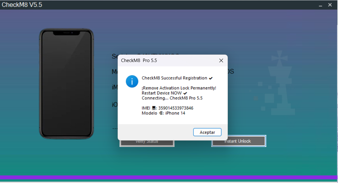
Task: Click the CheckM8 V5.5 window title text
Action: coord(22,5)
